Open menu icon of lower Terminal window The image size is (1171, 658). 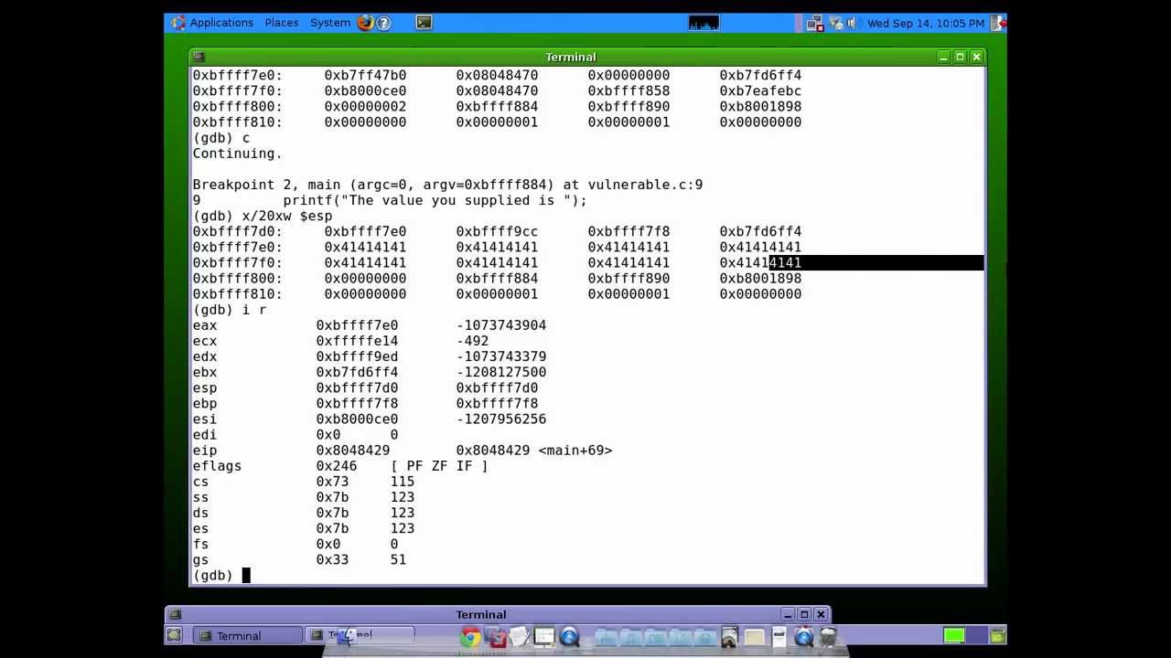(x=176, y=614)
